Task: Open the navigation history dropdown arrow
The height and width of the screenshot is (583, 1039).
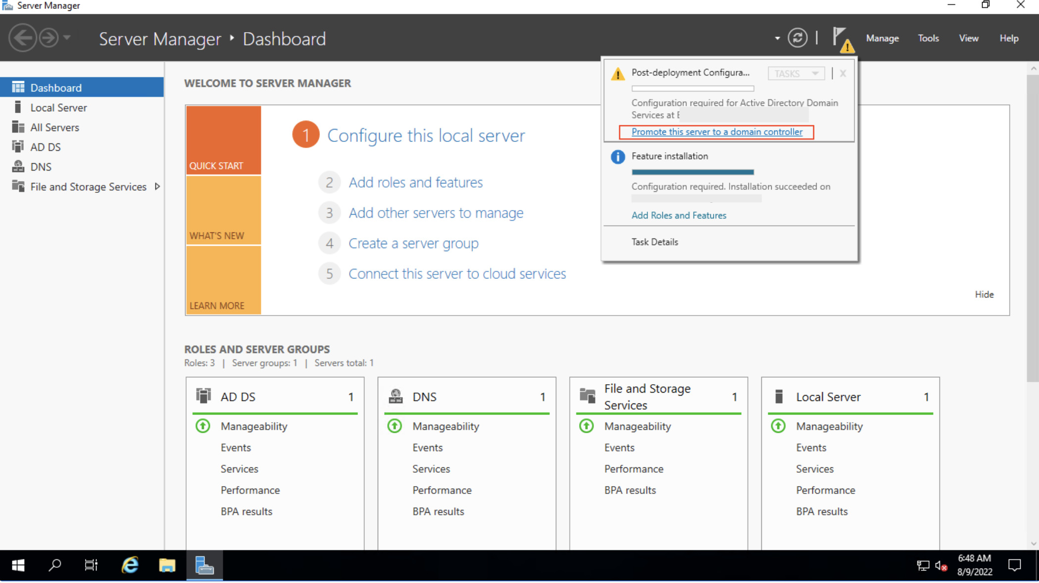Action: 67,38
